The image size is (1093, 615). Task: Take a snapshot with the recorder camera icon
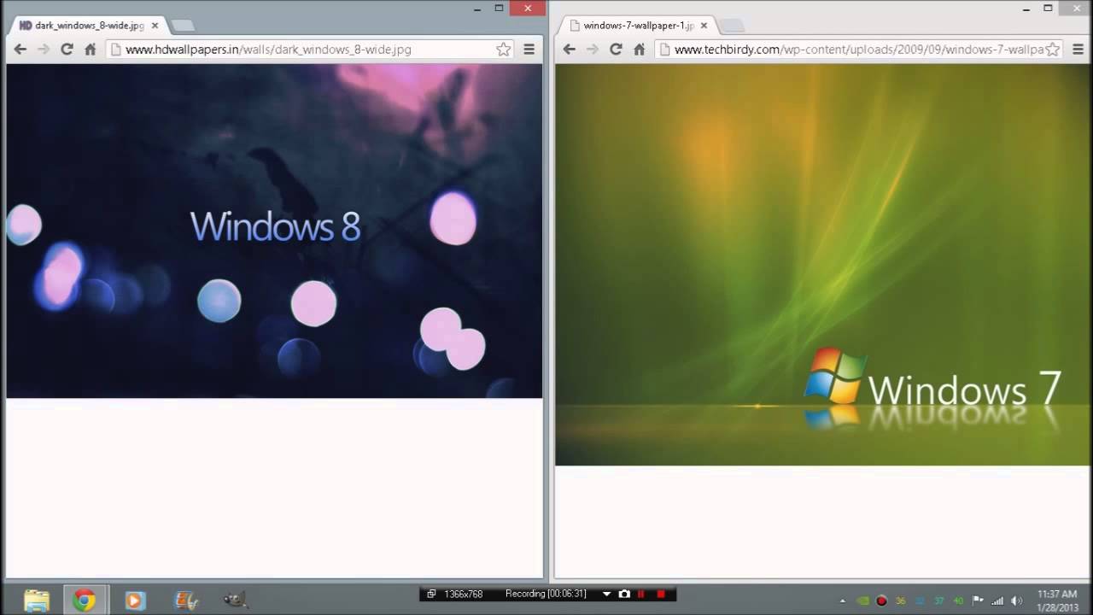point(624,594)
